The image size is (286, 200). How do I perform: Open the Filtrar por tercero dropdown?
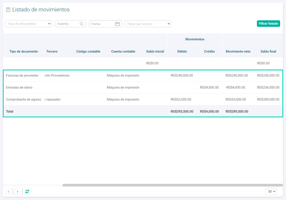coord(169,24)
